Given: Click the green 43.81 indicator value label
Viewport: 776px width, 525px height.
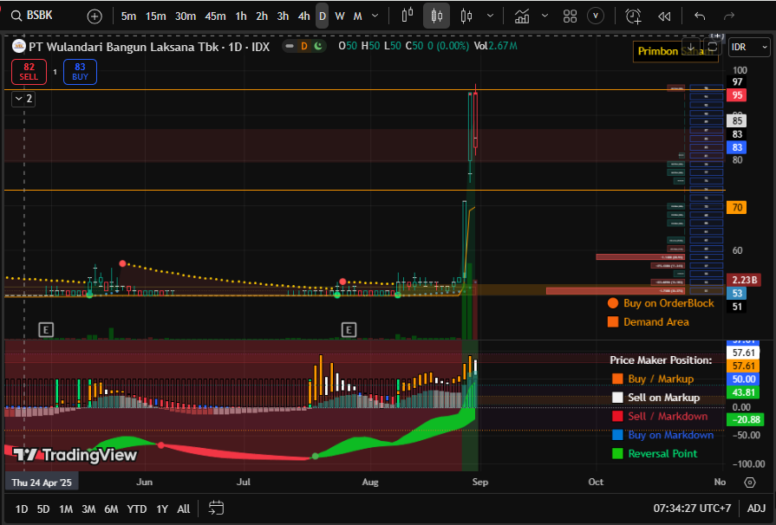Looking at the screenshot, I should pyautogui.click(x=743, y=392).
